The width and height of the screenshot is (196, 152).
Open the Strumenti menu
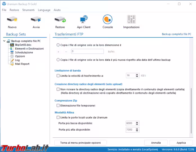[x=28, y=10]
